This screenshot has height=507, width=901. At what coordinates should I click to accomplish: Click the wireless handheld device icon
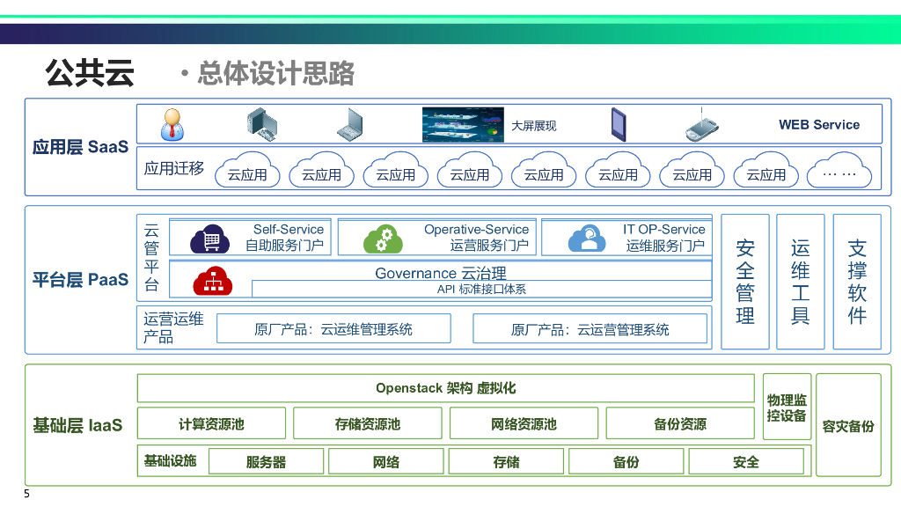[x=701, y=125]
